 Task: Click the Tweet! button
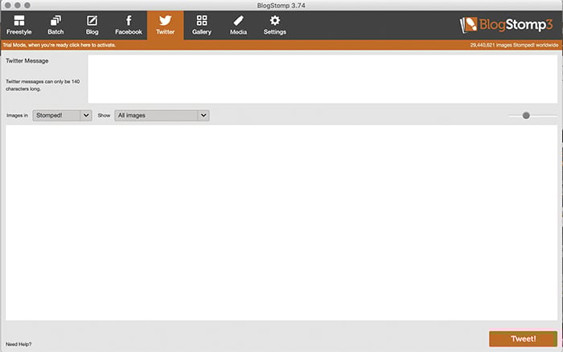(523, 338)
